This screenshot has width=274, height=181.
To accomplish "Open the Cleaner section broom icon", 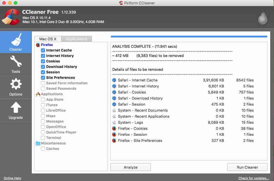I will pos(16,40).
